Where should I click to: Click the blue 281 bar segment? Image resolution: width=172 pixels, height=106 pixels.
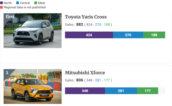pyautogui.click(x=121, y=91)
